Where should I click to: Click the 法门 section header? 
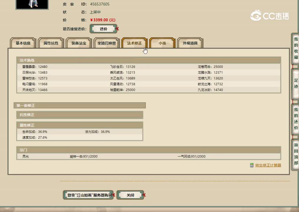click(149, 150)
